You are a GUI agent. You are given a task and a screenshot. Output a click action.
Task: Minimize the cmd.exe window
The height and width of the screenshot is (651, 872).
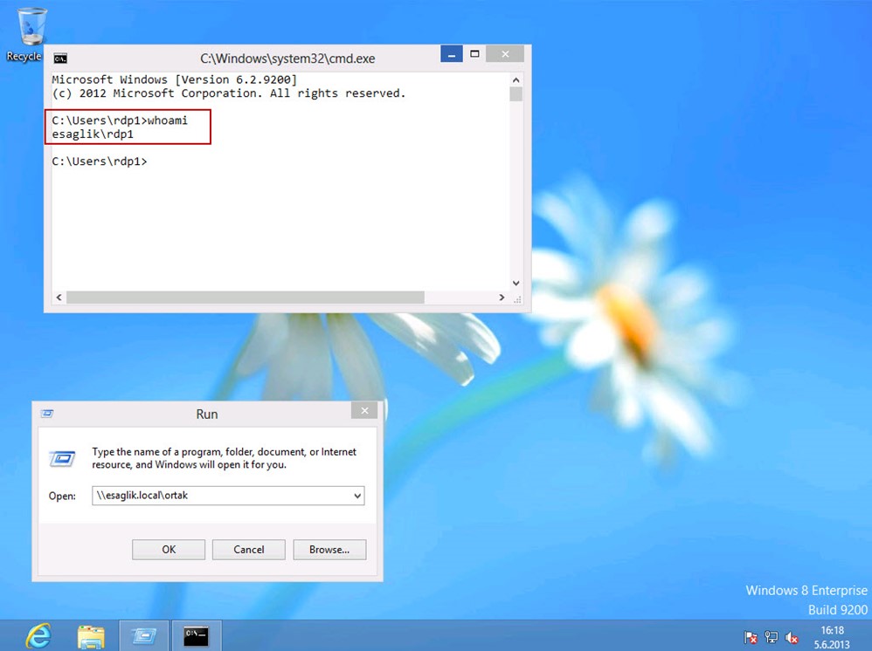452,54
